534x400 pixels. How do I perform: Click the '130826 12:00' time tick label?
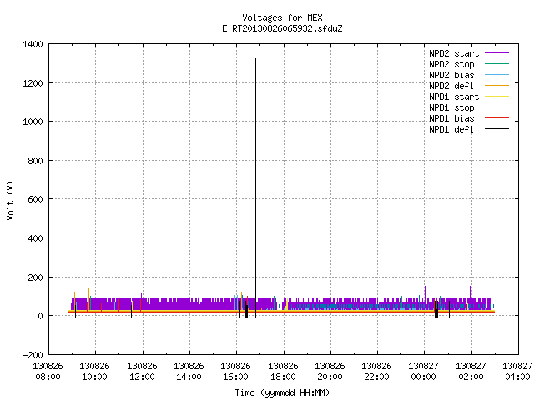click(x=142, y=372)
